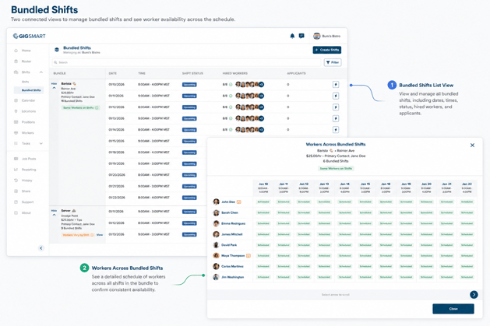Viewport: 490px width, 326px height.
Task: Open Roster in the sidebar
Action: [x=26, y=61]
